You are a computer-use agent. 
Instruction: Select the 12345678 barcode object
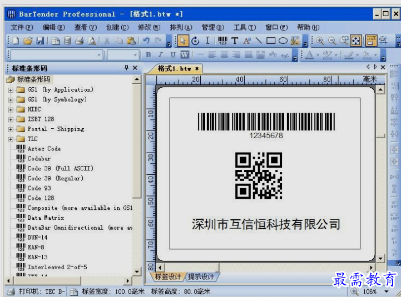(266, 125)
